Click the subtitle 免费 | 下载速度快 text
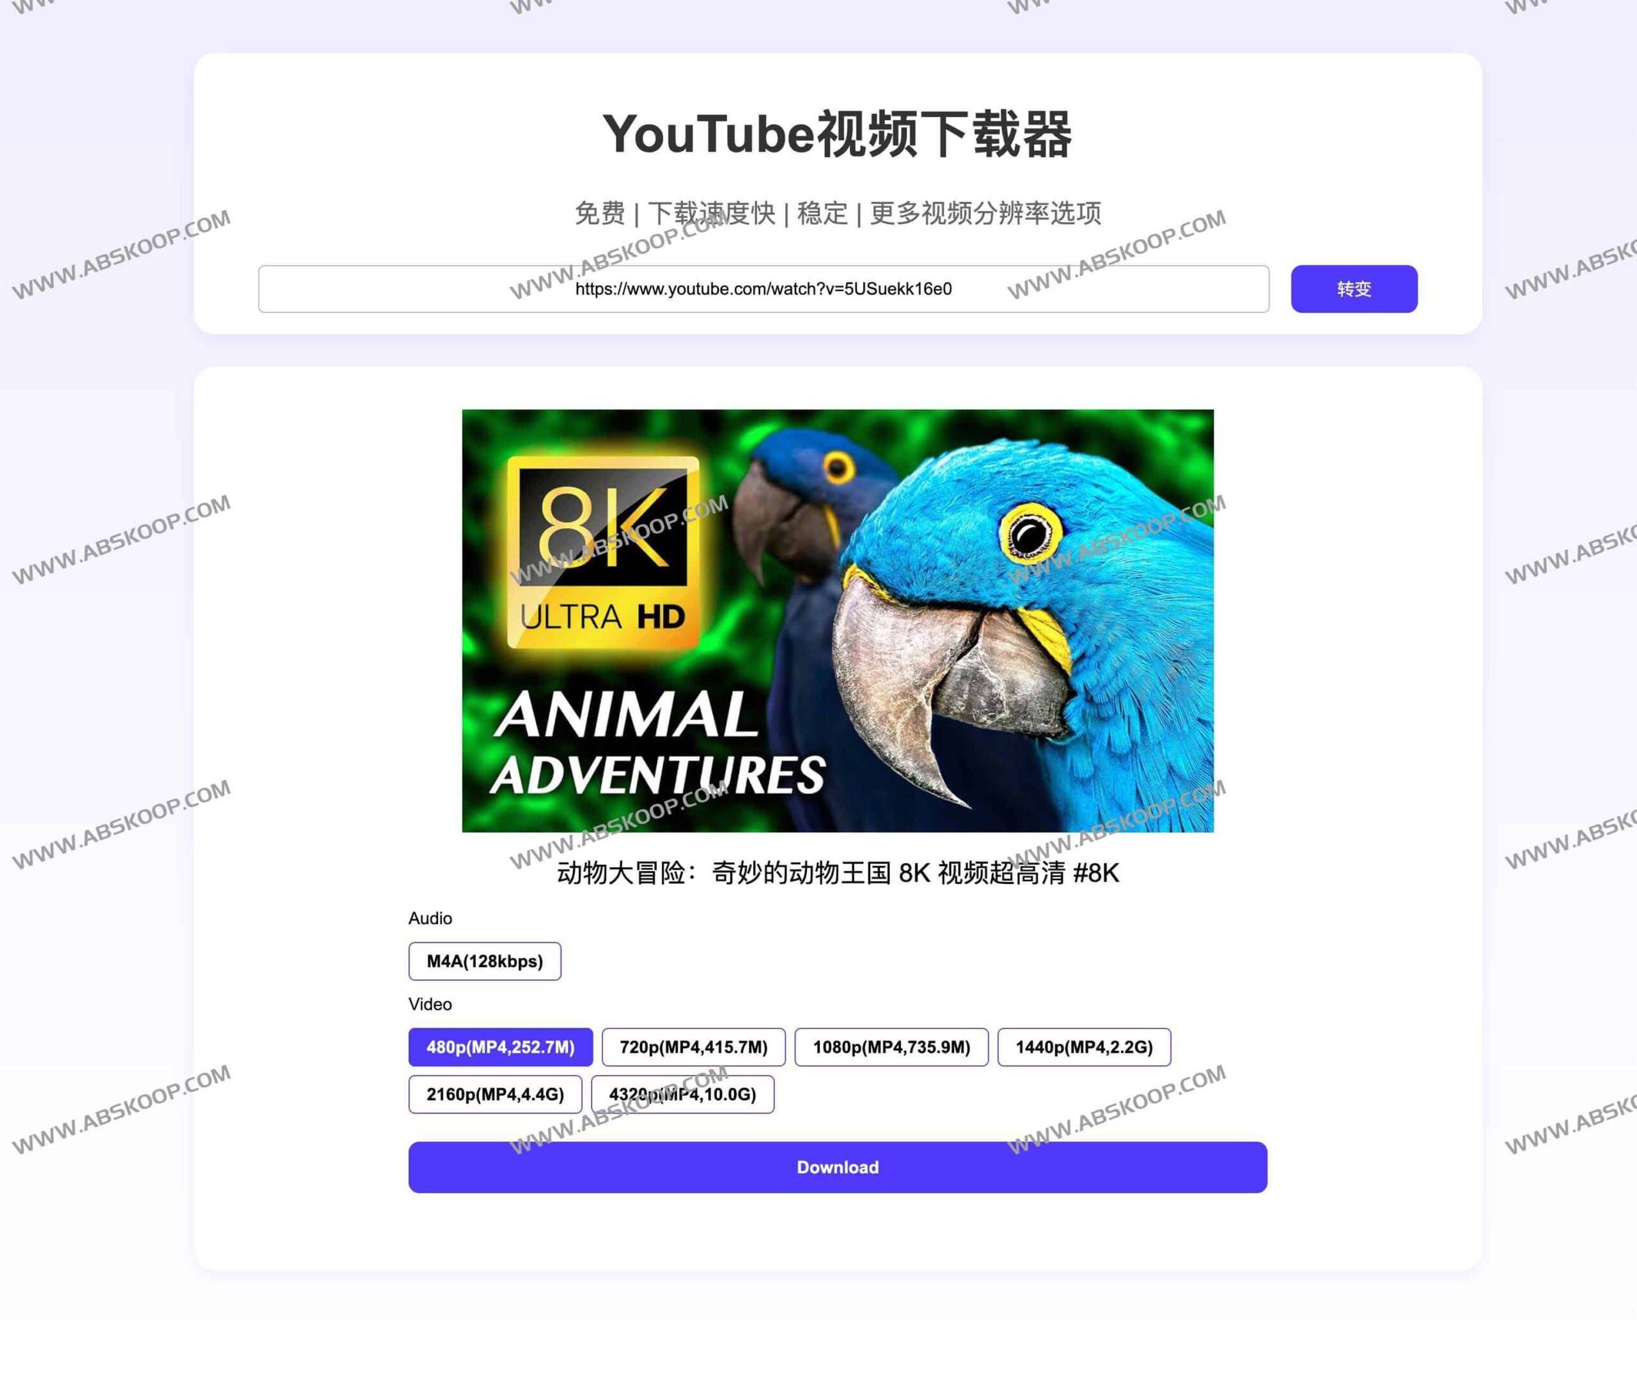Image resolution: width=1637 pixels, height=1373 pixels. pyautogui.click(x=838, y=213)
